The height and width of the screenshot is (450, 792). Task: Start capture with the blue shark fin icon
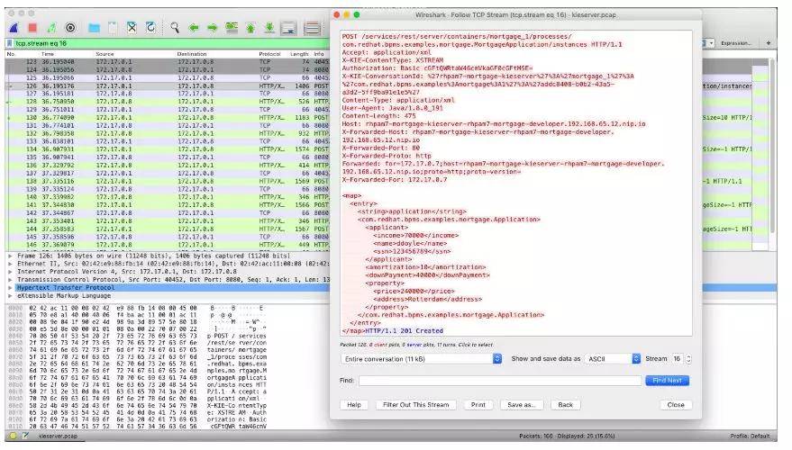pyautogui.click(x=14, y=28)
